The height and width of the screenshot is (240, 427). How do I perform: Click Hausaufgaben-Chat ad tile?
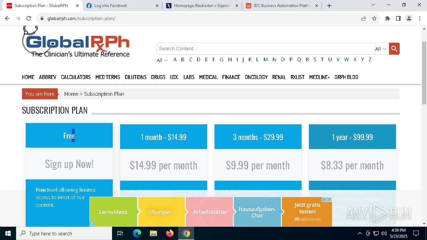tap(257, 212)
